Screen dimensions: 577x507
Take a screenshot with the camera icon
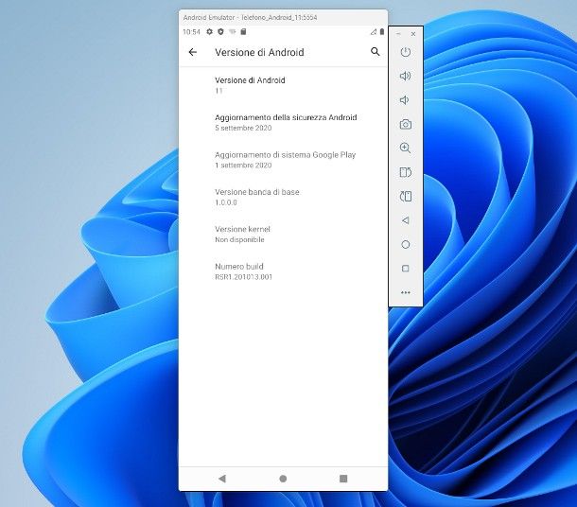(x=406, y=124)
